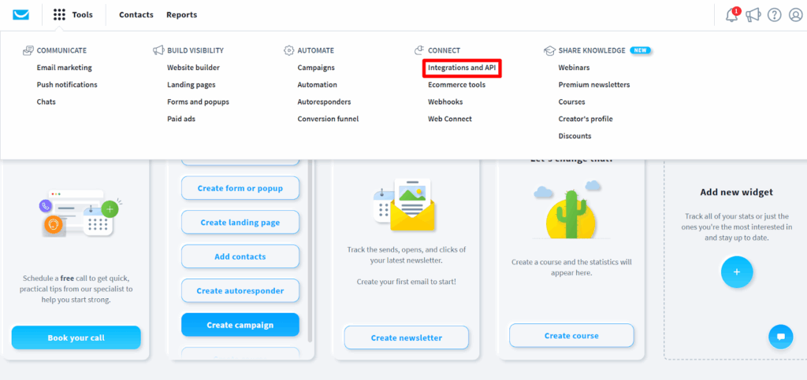Open Ecommerce tools
The height and width of the screenshot is (380, 807).
pos(456,85)
